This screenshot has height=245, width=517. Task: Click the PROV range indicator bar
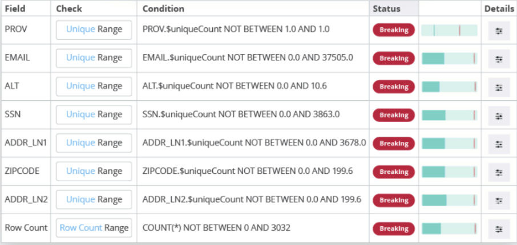(449, 30)
